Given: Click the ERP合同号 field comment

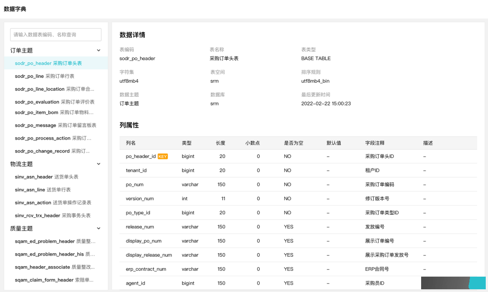Looking at the screenshot, I should coord(377,269).
